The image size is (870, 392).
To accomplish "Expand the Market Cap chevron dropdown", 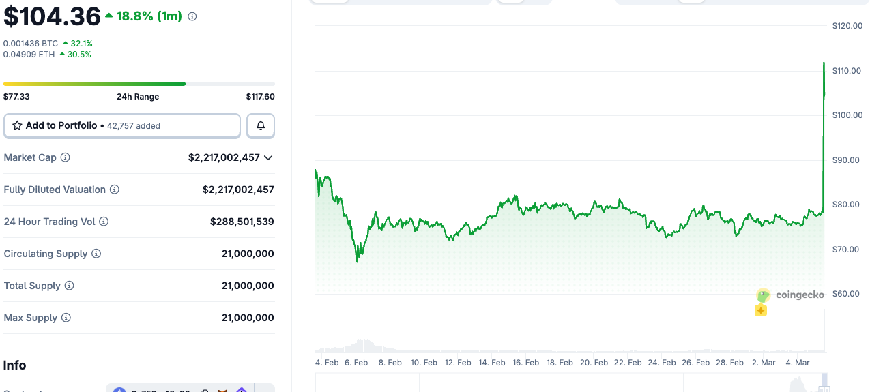I will click(268, 157).
